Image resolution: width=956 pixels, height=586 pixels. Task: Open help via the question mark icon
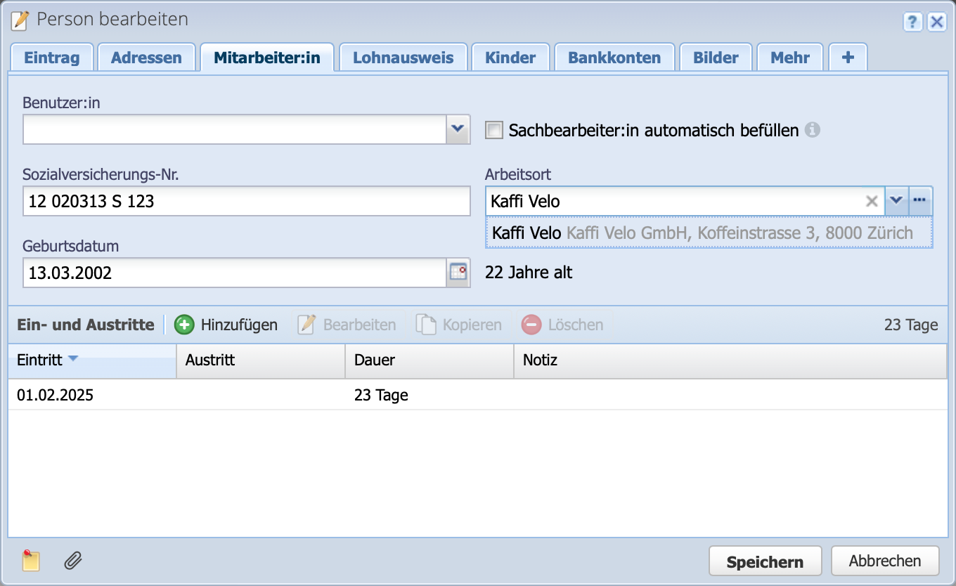pyautogui.click(x=912, y=22)
